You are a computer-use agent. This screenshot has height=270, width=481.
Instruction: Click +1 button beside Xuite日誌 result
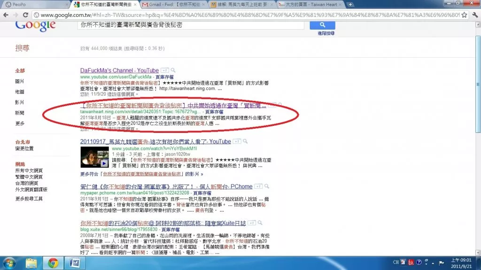coord(252,223)
